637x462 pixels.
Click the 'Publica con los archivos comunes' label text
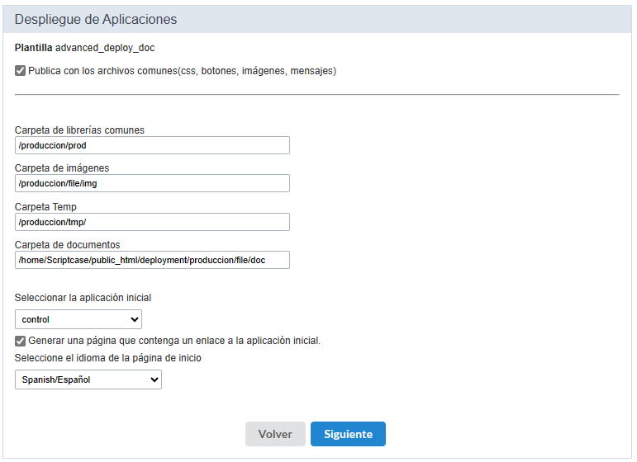pyautogui.click(x=182, y=71)
